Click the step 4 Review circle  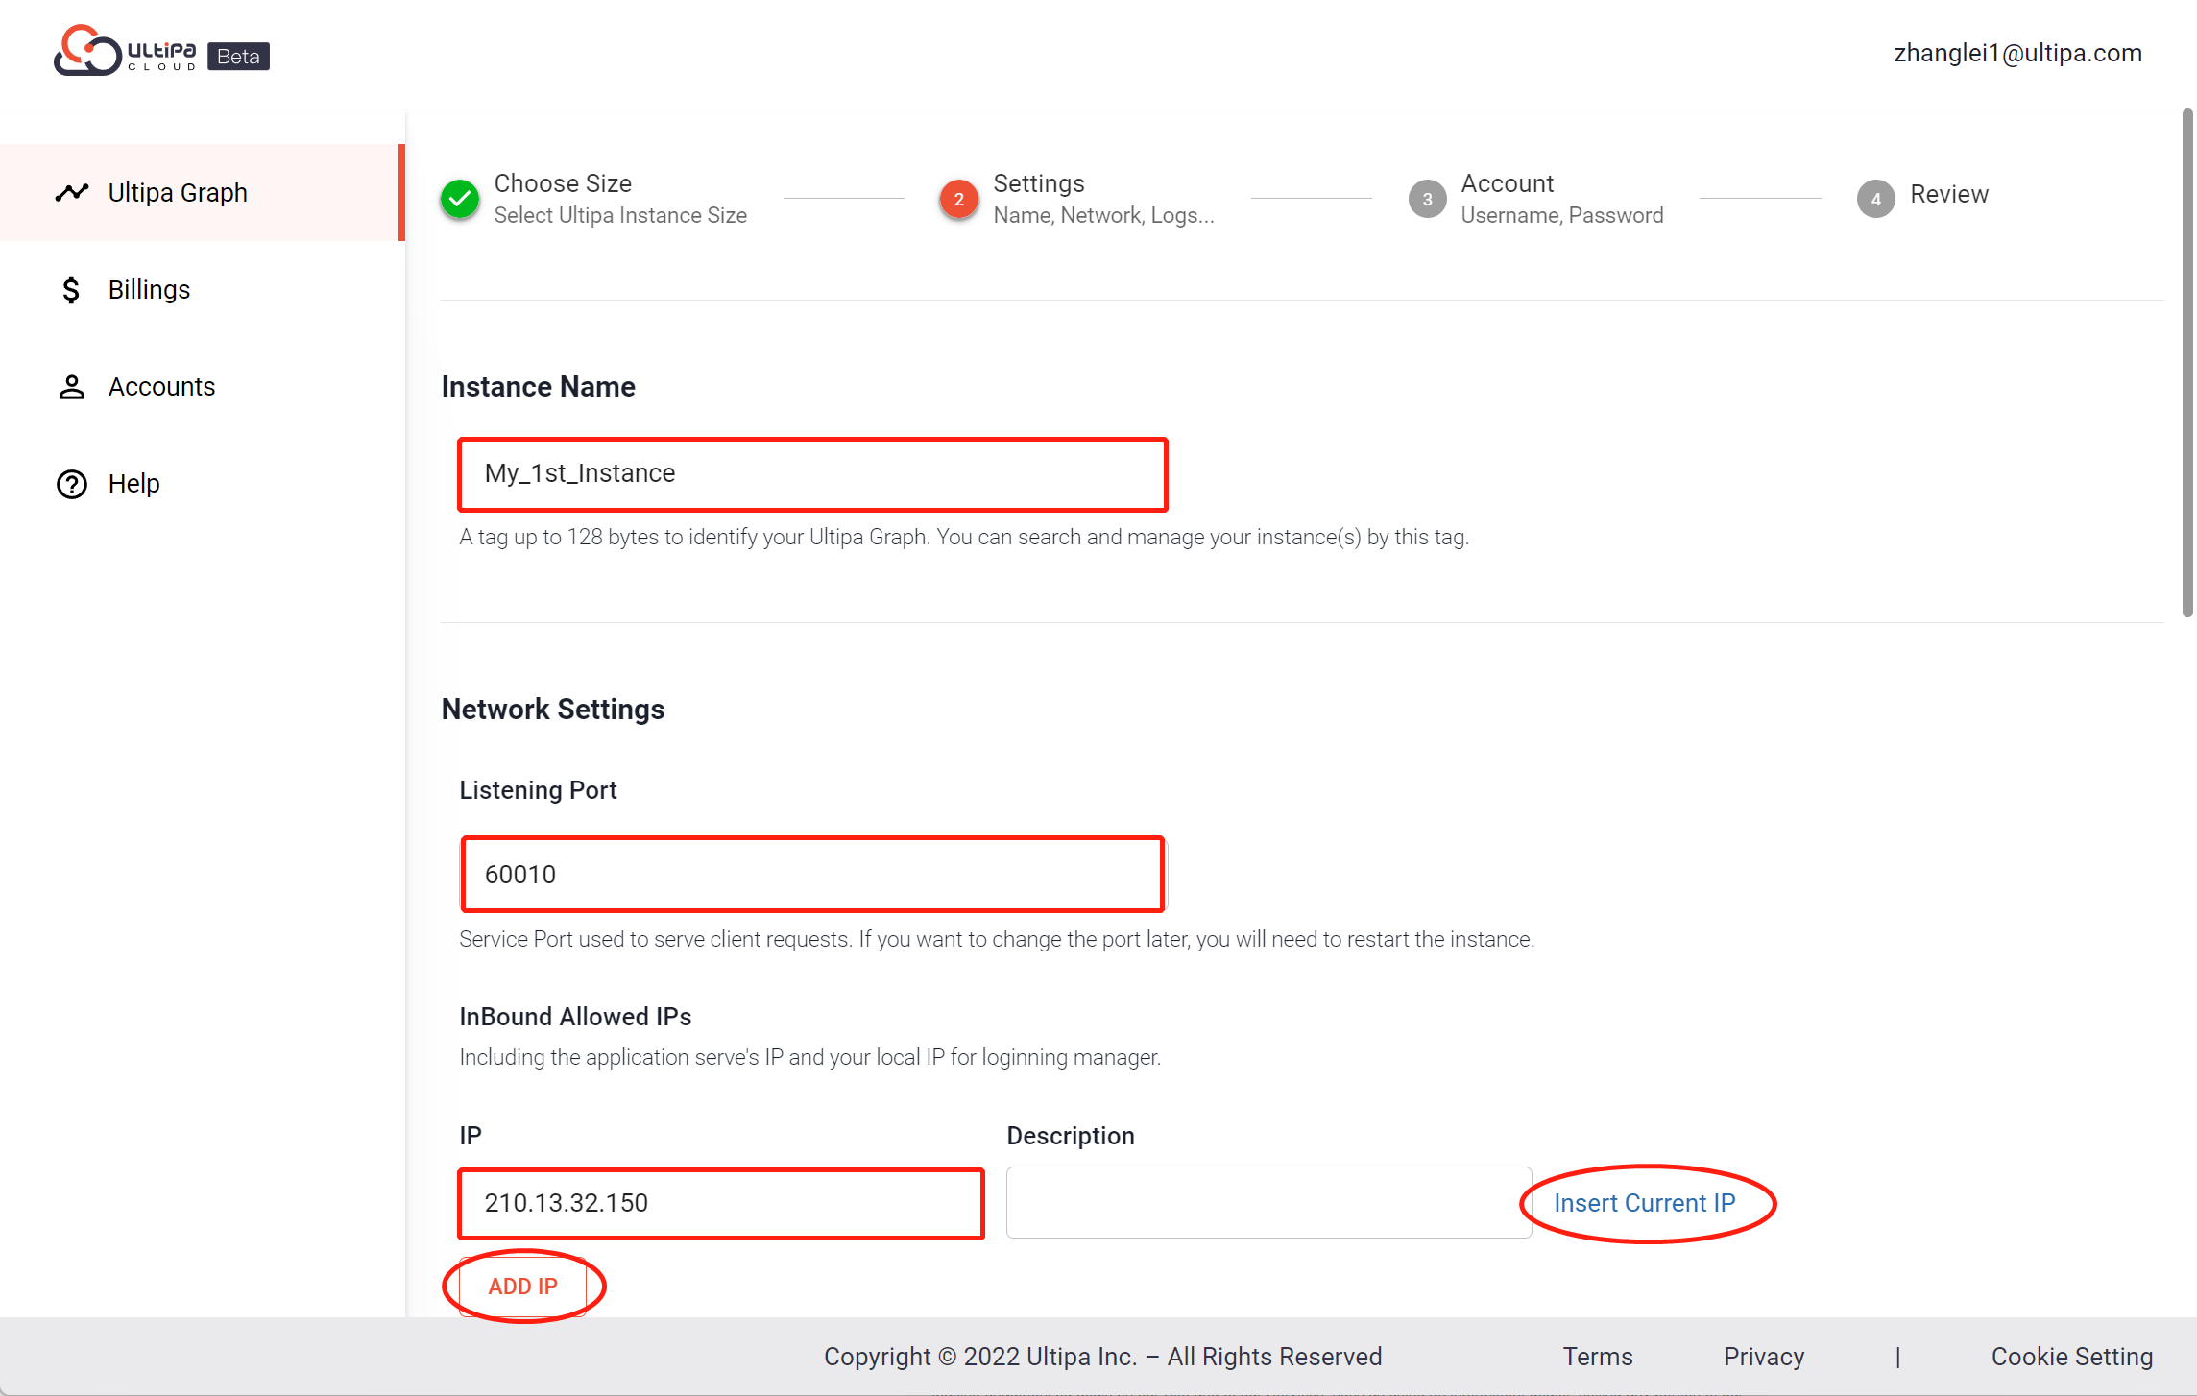tap(1875, 199)
